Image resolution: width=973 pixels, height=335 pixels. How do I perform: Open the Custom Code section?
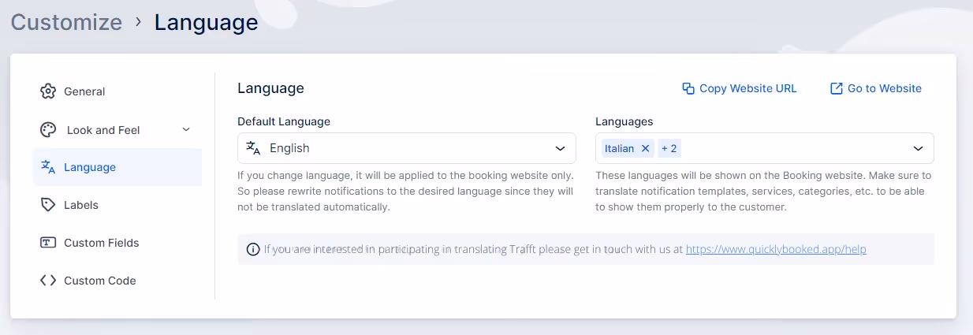tap(117, 281)
